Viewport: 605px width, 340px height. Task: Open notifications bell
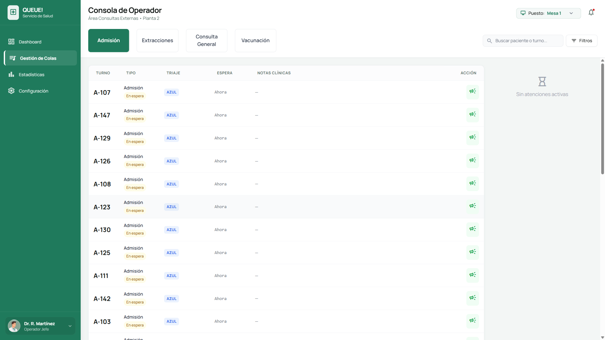coord(591,13)
